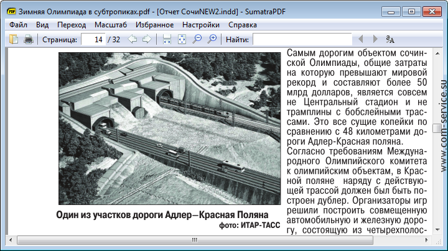Close the SumatraPDF window

point(432,12)
